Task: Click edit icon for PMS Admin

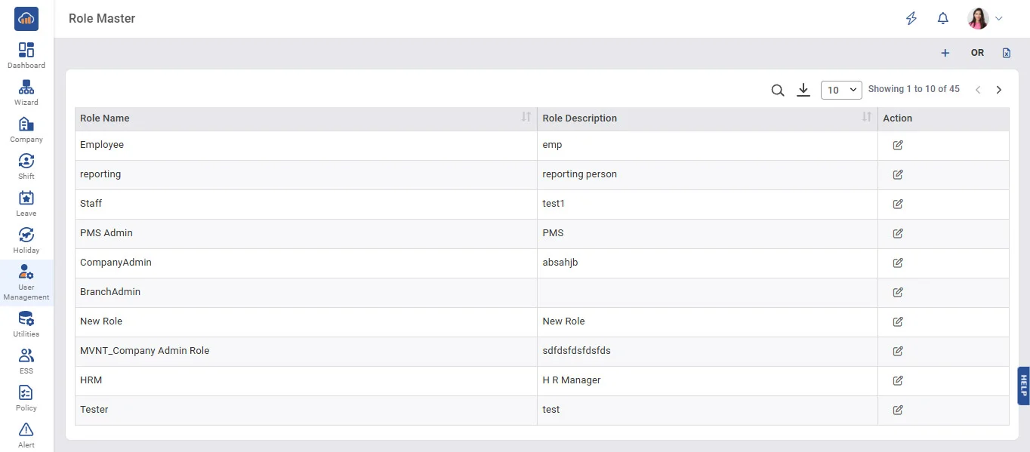Action: (x=898, y=233)
